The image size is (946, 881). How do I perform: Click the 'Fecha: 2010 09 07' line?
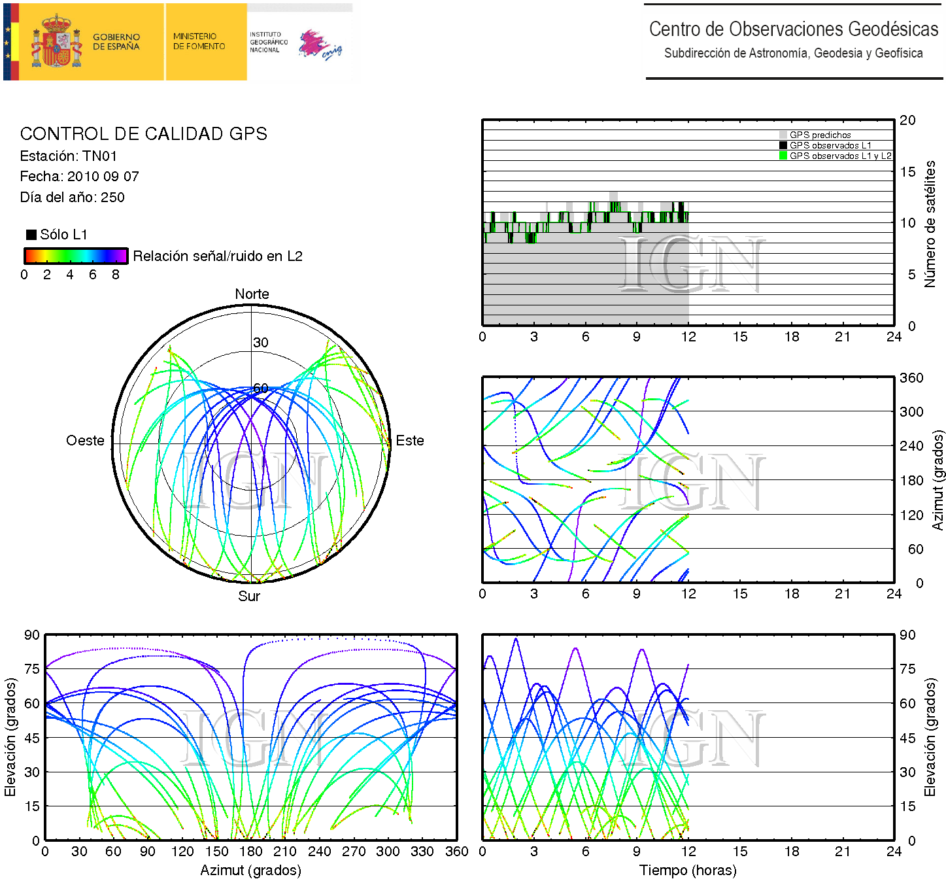pos(80,176)
